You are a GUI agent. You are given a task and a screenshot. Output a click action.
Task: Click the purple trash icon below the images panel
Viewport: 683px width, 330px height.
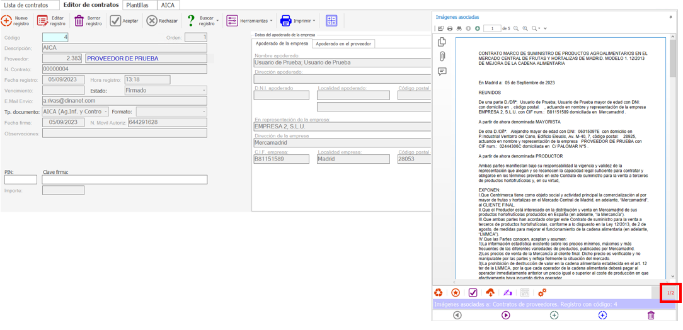coord(651,315)
